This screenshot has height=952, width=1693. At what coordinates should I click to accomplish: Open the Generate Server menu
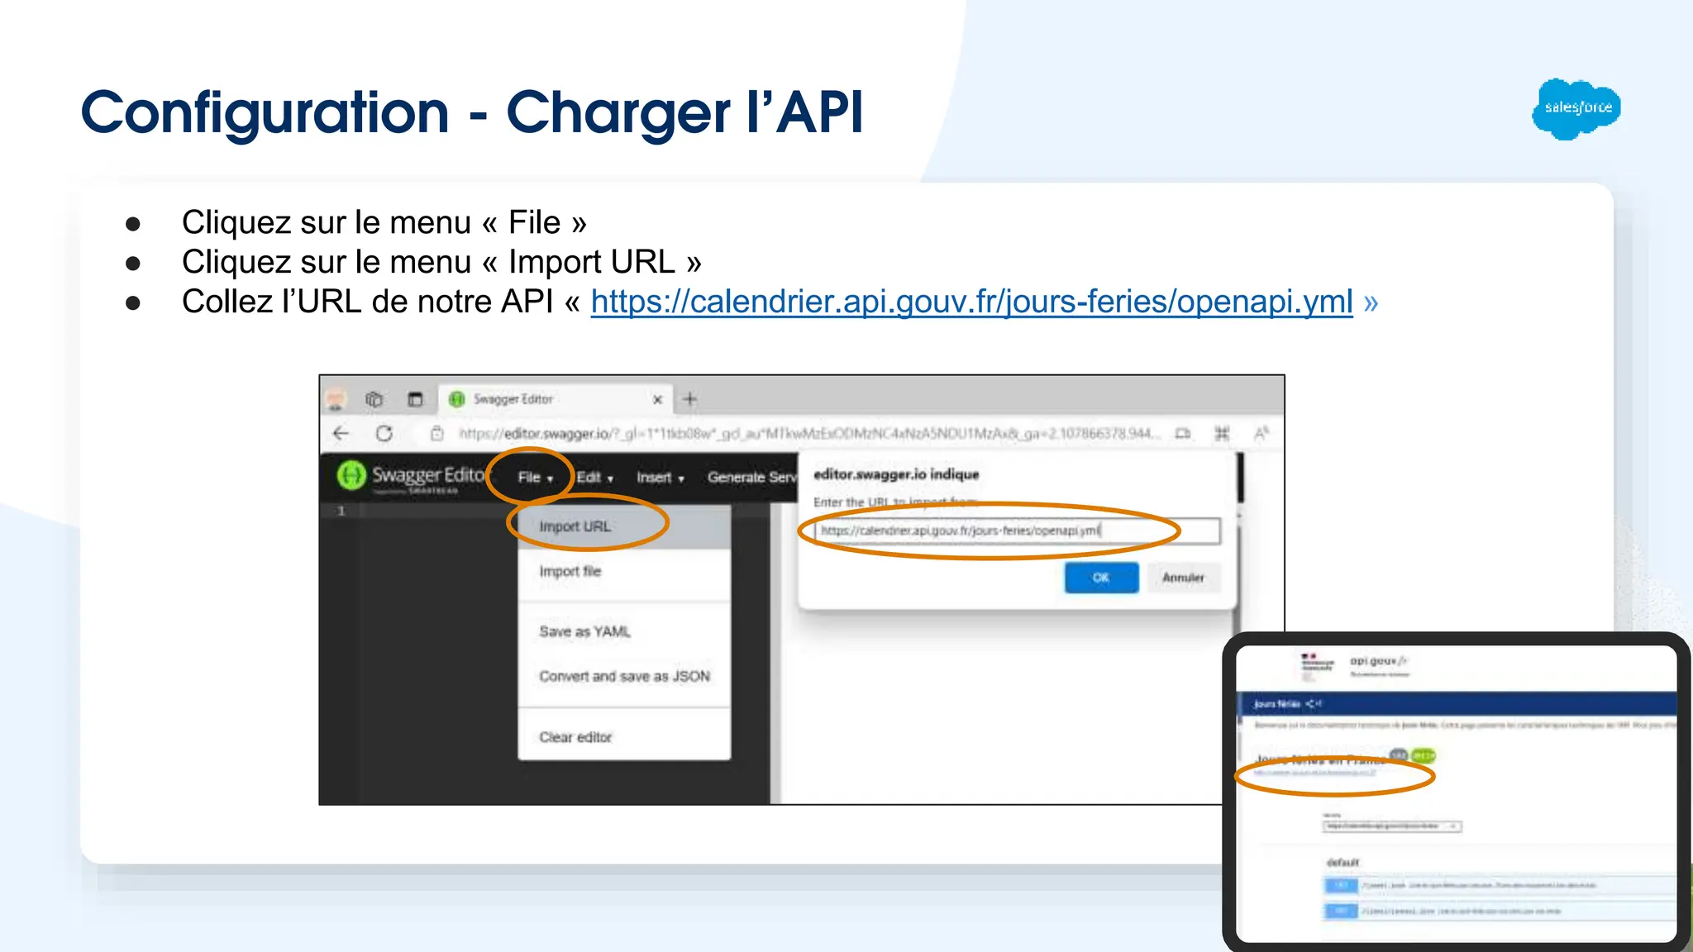752,478
